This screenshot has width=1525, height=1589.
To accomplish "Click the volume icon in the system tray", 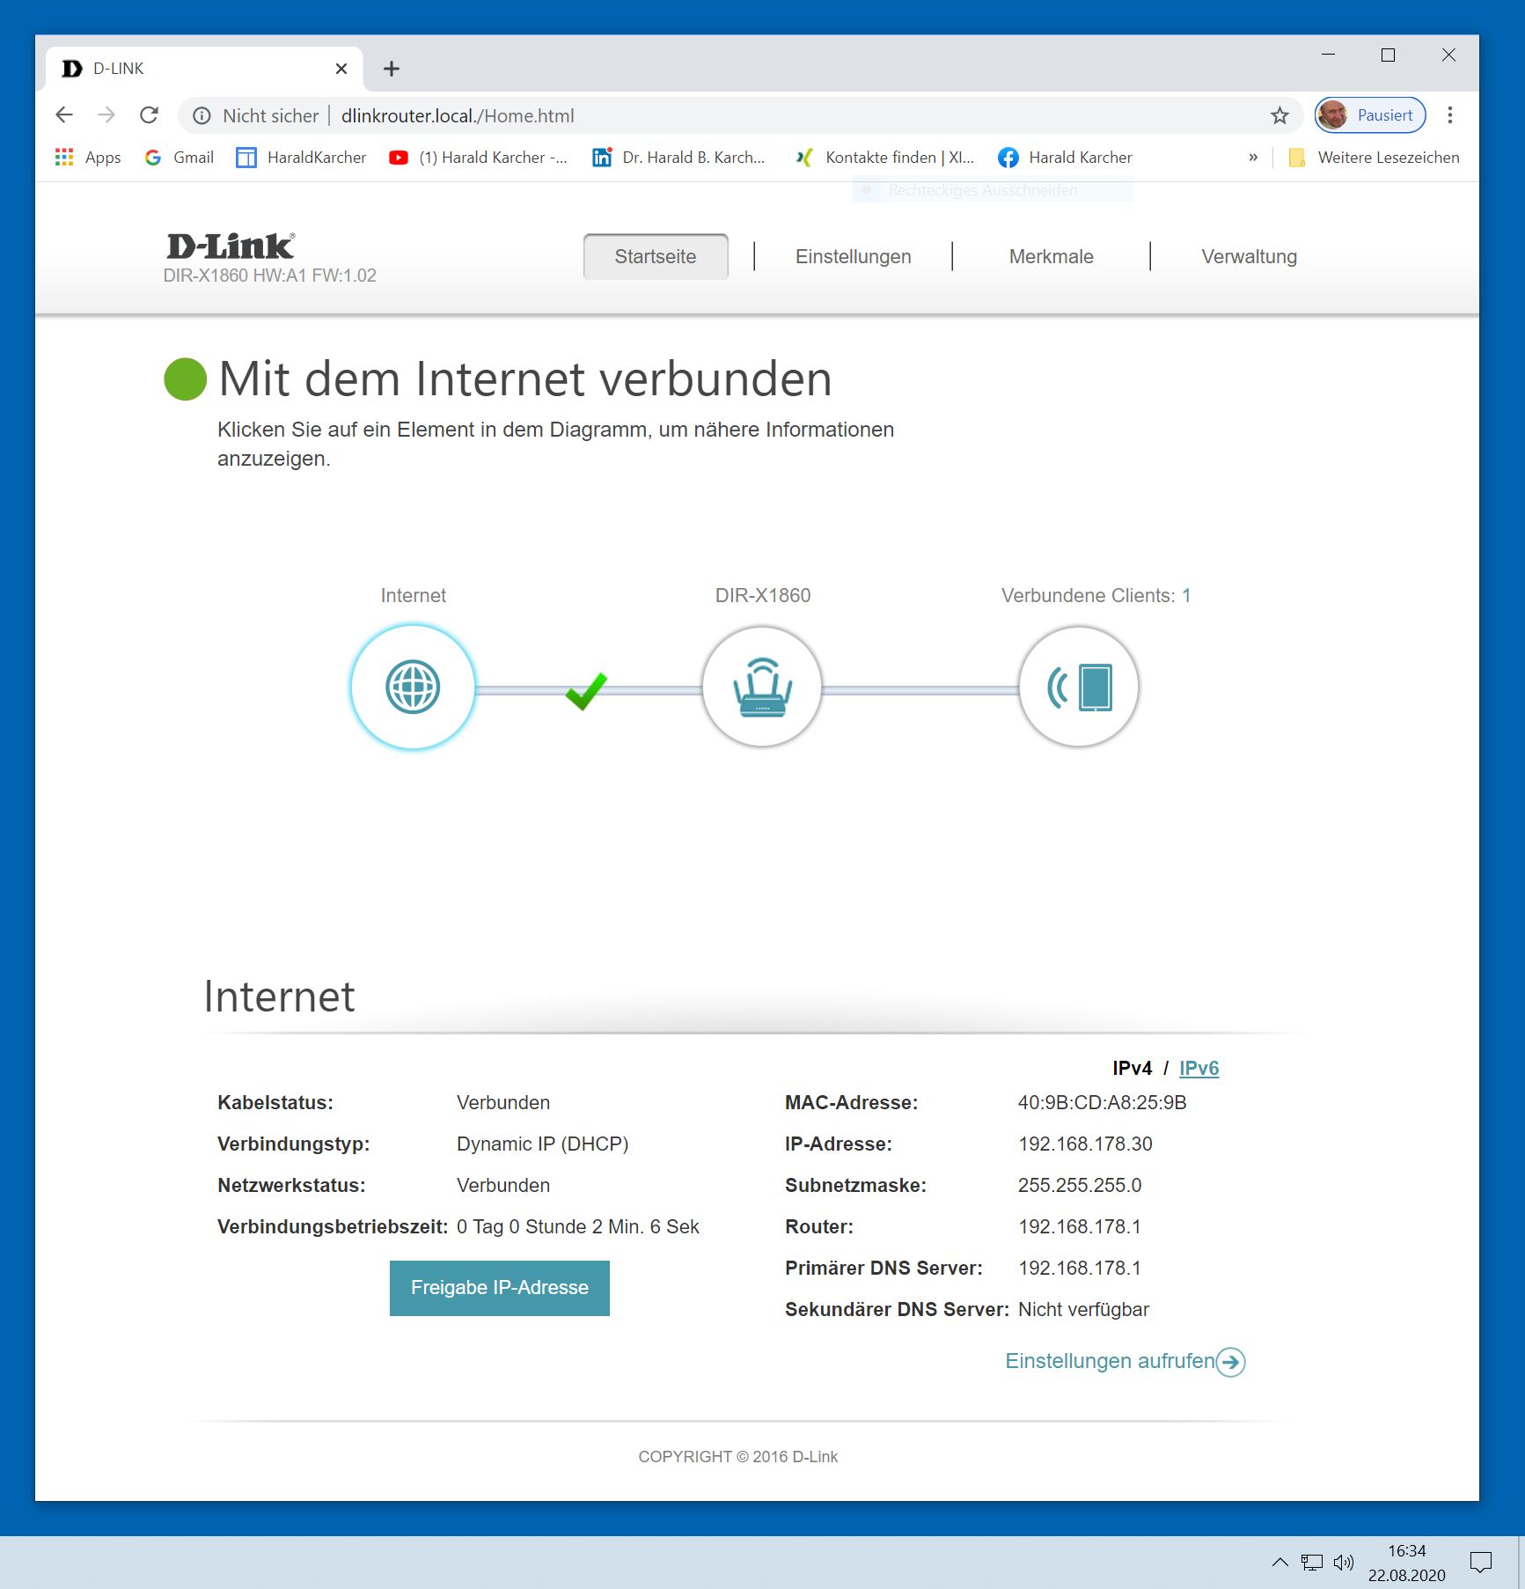I will [1343, 1562].
